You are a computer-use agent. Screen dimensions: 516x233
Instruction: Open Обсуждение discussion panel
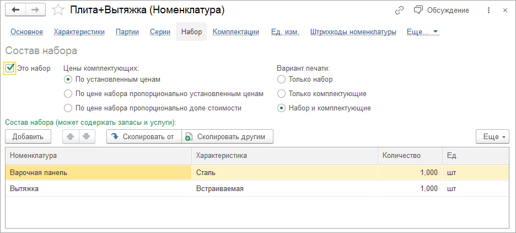coord(441,10)
